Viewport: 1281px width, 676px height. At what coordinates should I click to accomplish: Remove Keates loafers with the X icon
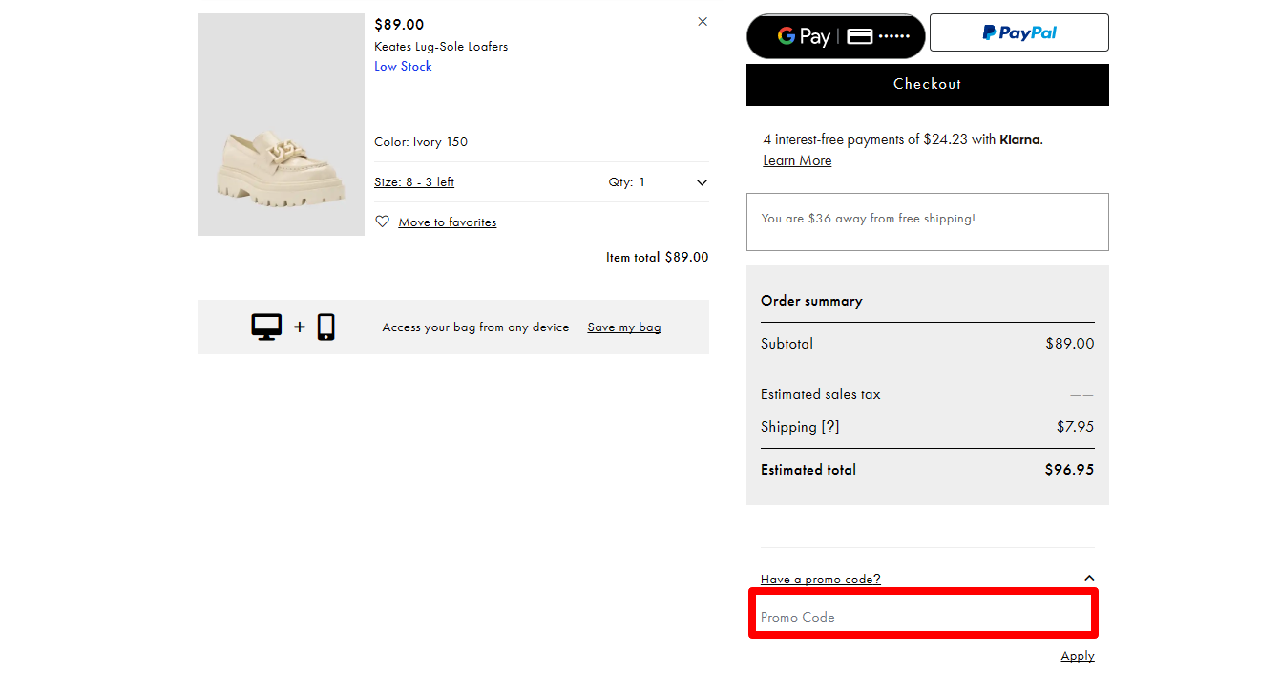[x=703, y=21]
